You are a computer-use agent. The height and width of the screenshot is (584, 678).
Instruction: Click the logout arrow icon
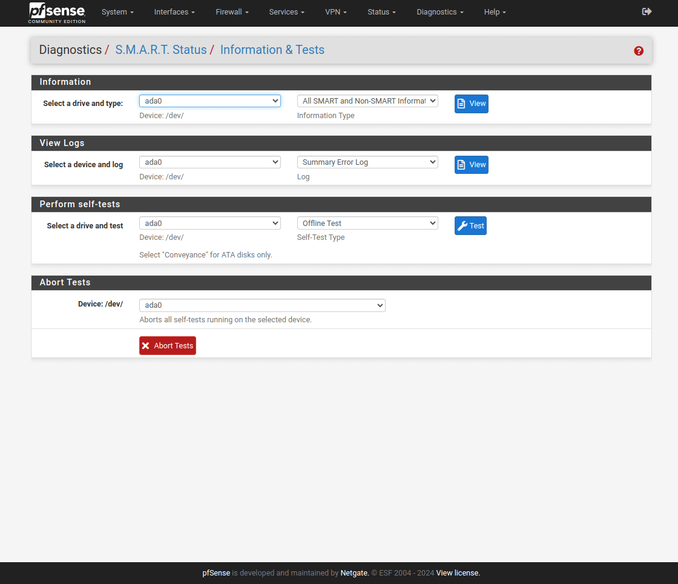coord(647,12)
